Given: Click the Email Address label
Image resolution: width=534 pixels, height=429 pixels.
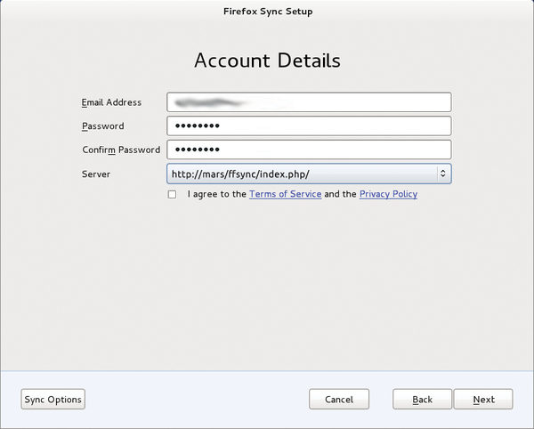Looking at the screenshot, I should pyautogui.click(x=111, y=102).
